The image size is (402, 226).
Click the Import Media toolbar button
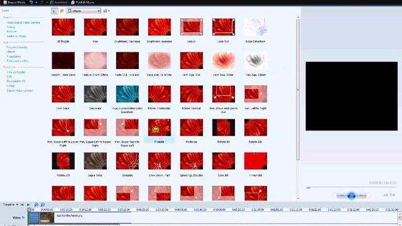[x=14, y=3]
